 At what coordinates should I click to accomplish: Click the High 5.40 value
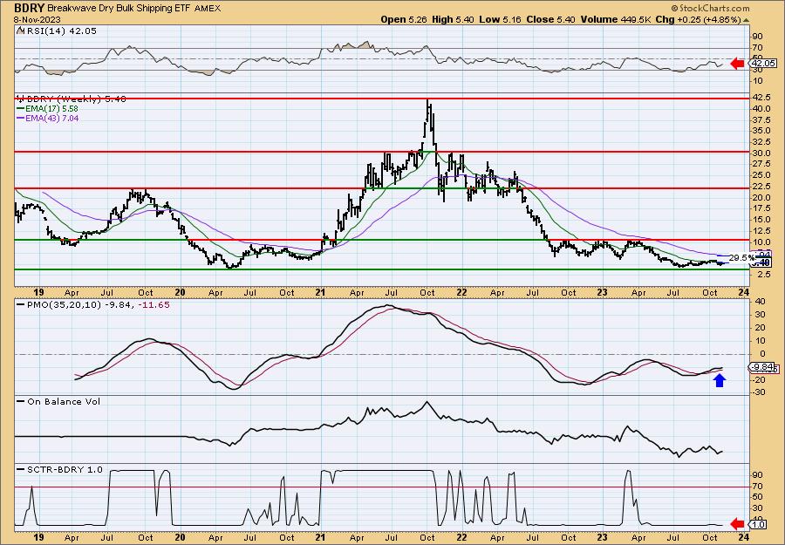coord(452,19)
